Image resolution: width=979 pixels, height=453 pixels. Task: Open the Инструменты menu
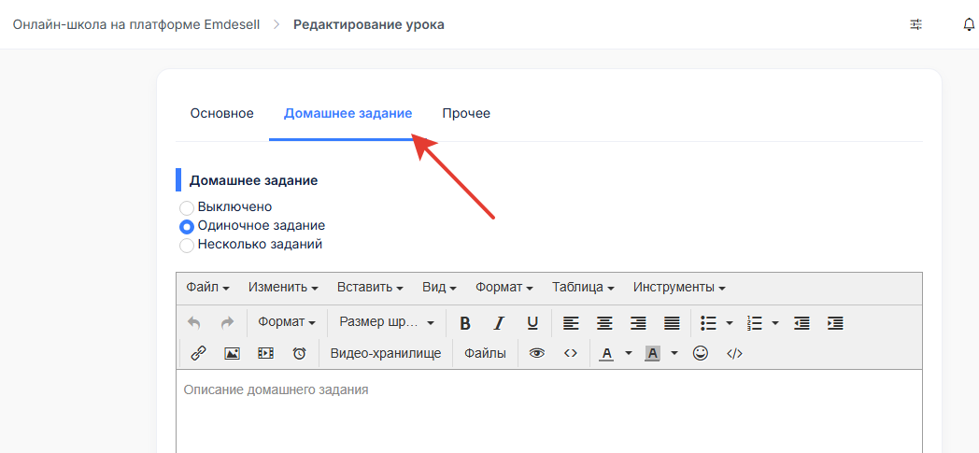(679, 288)
